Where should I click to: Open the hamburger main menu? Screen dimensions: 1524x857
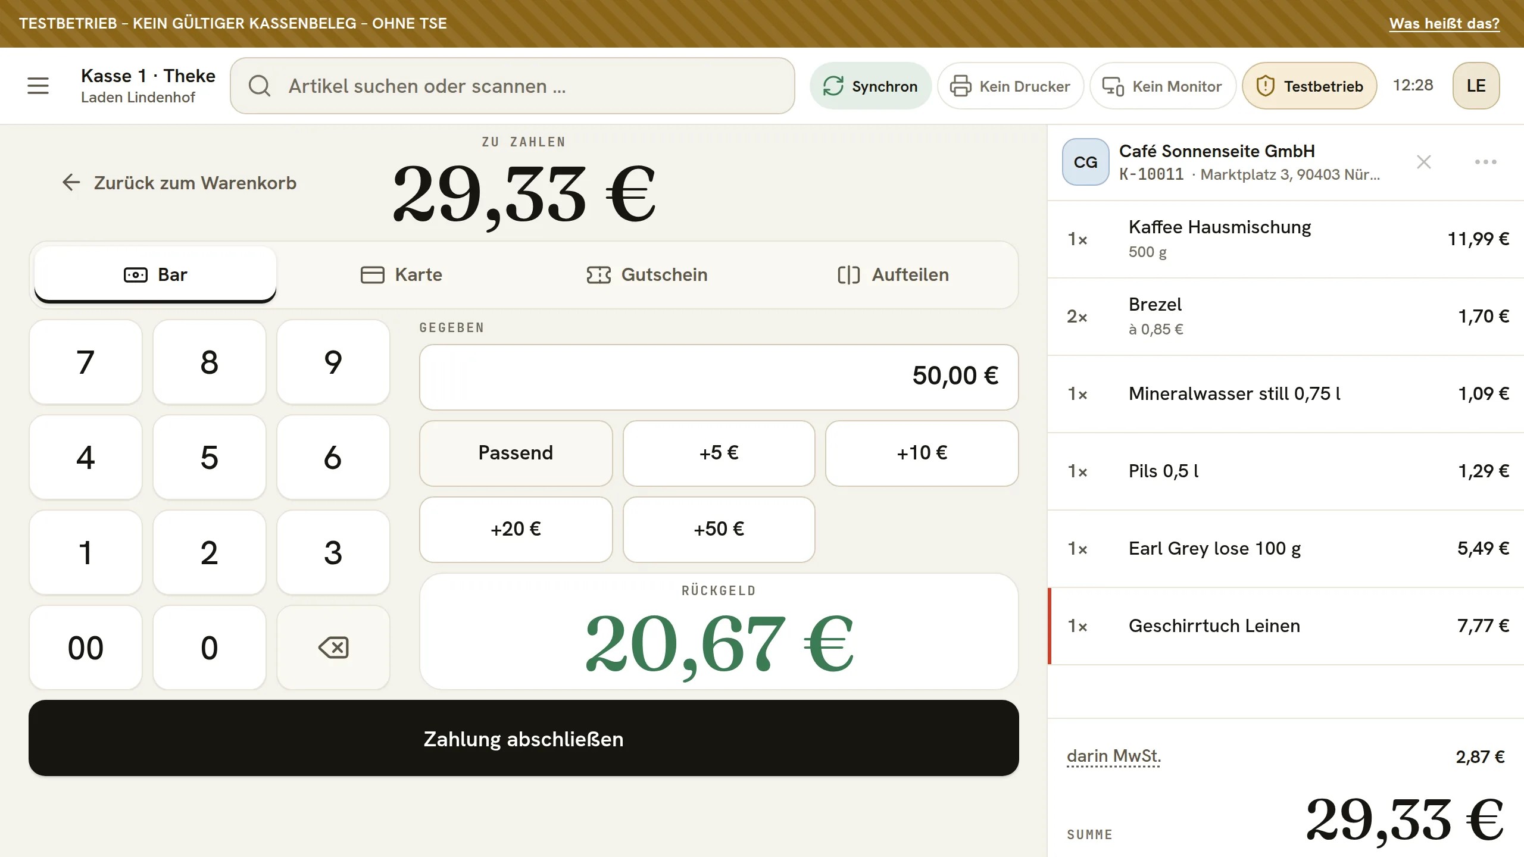click(38, 86)
